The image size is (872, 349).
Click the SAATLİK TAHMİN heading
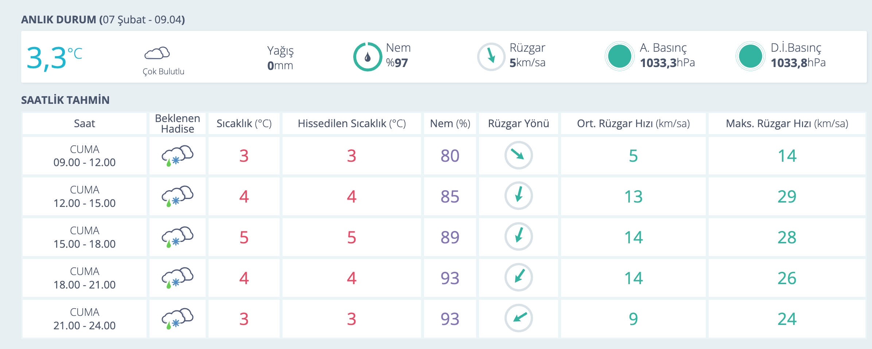tap(65, 100)
